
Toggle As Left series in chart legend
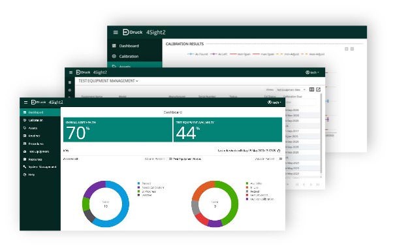click(x=219, y=54)
